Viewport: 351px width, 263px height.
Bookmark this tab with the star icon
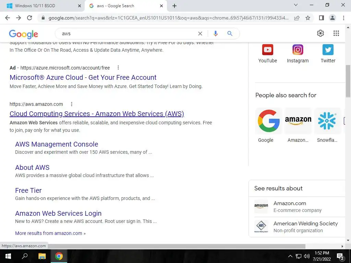click(308, 18)
